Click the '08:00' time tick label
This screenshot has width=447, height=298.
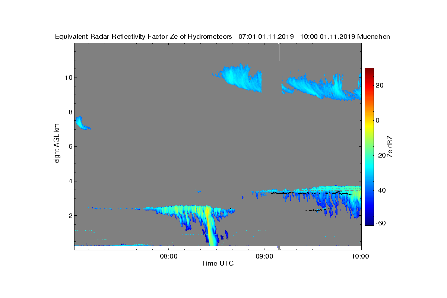[168, 256]
